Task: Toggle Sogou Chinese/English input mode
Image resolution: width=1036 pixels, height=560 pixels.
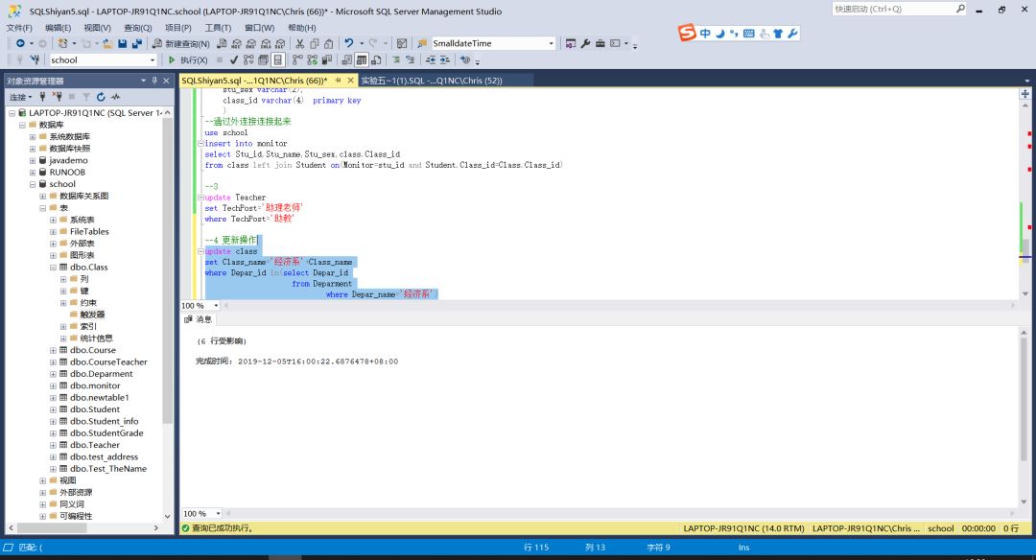Action: tap(705, 34)
